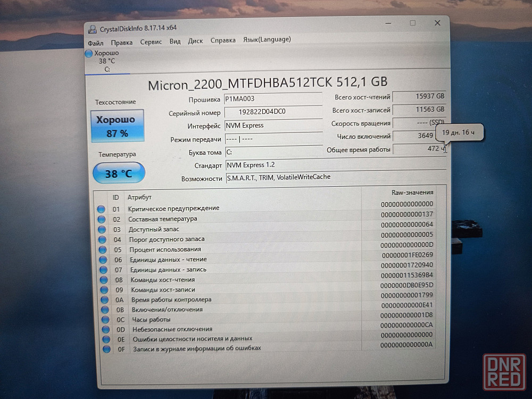Select the blue disk status icon for drive C:
The image size is (532, 399).
89,54
